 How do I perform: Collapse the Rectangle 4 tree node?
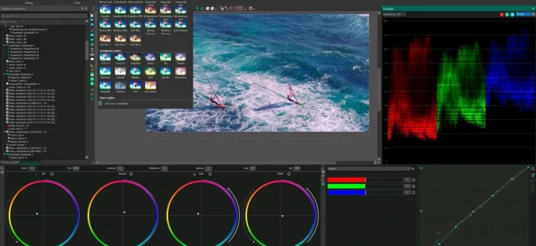point(4,74)
